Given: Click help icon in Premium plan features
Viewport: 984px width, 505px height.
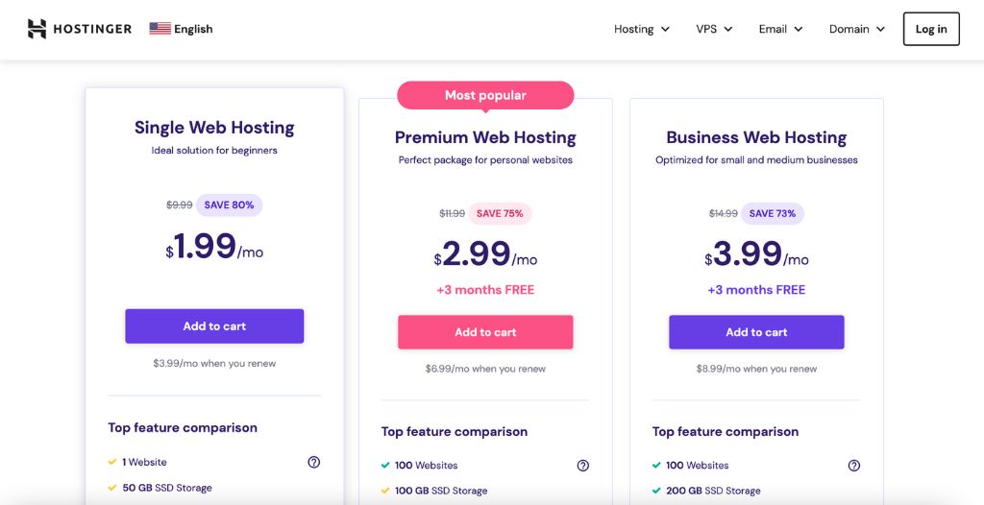Looking at the screenshot, I should pos(583,466).
